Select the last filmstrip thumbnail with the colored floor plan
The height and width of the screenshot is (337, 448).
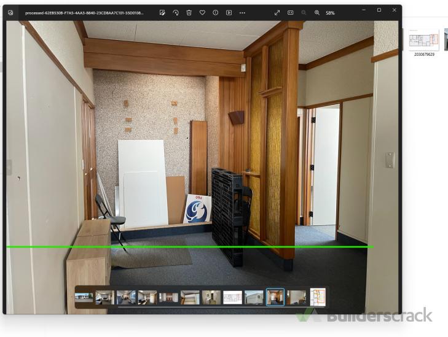[318, 298]
